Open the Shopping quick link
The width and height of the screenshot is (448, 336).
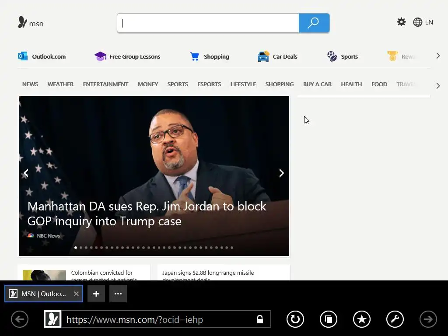click(216, 56)
